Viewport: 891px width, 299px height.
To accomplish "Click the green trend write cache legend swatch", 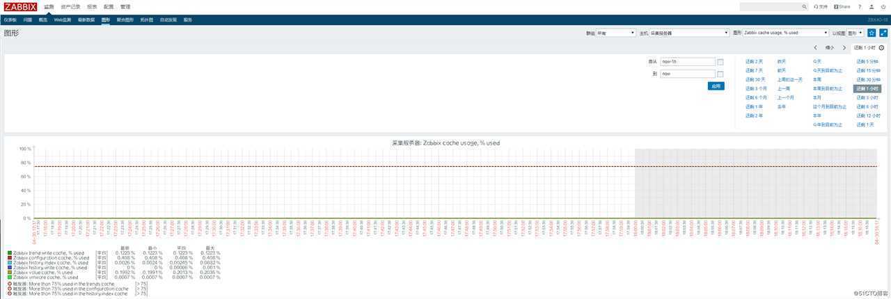I will [x=9, y=253].
